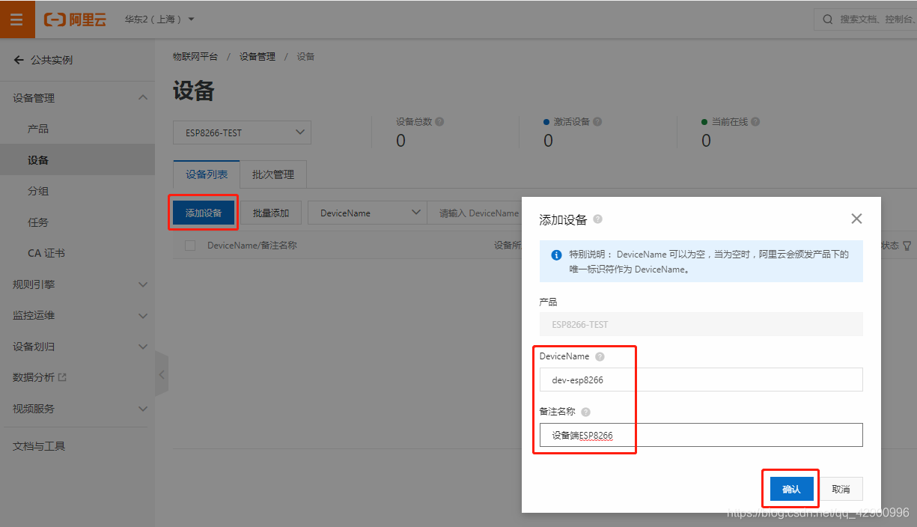917x527 pixels.
Task: Click the 批量添加 button
Action: [x=271, y=213]
